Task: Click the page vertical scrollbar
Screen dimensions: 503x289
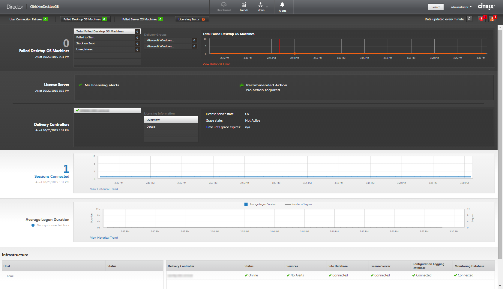Action: pyautogui.click(x=500, y=144)
